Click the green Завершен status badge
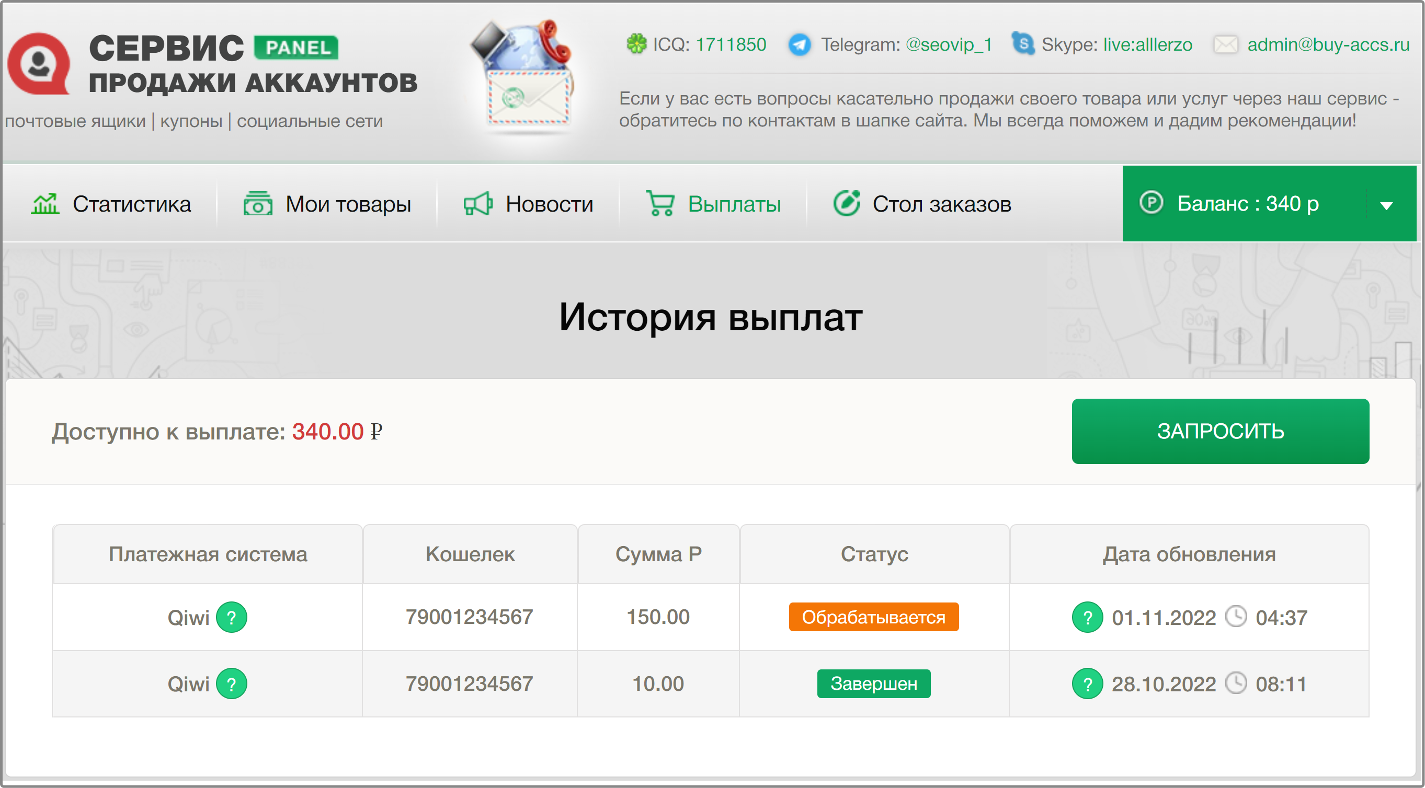 click(873, 683)
